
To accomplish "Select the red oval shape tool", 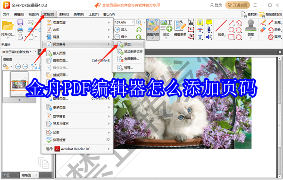I will 231,30.
